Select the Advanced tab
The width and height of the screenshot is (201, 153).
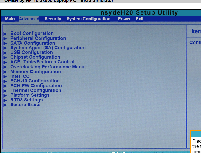pyautogui.click(x=29, y=19)
